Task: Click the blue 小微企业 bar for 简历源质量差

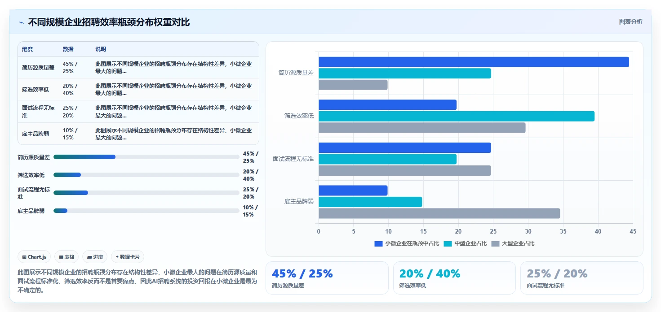Action: pos(474,62)
